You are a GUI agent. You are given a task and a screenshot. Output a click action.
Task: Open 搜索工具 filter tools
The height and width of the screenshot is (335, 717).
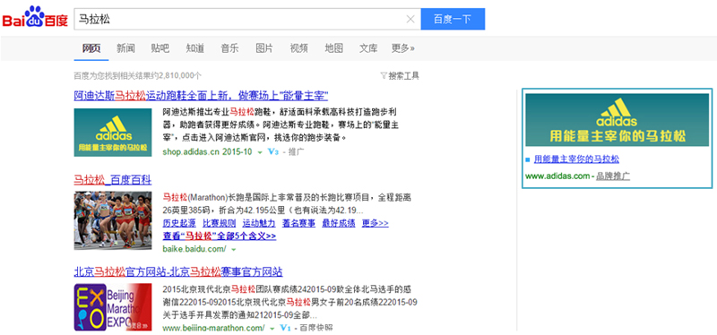tap(400, 76)
